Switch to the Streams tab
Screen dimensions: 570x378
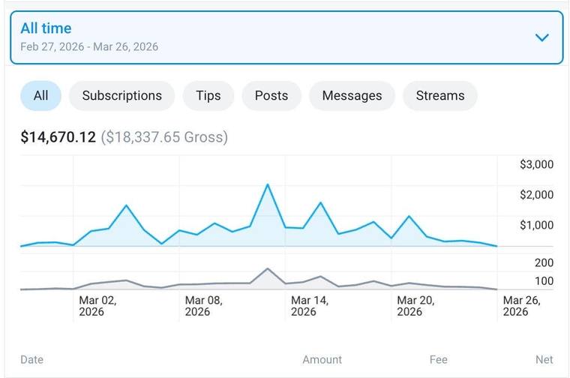coord(440,95)
